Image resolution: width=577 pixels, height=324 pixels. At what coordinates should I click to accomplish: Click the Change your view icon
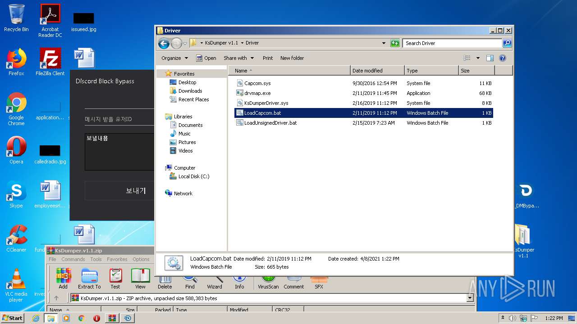tap(467, 58)
